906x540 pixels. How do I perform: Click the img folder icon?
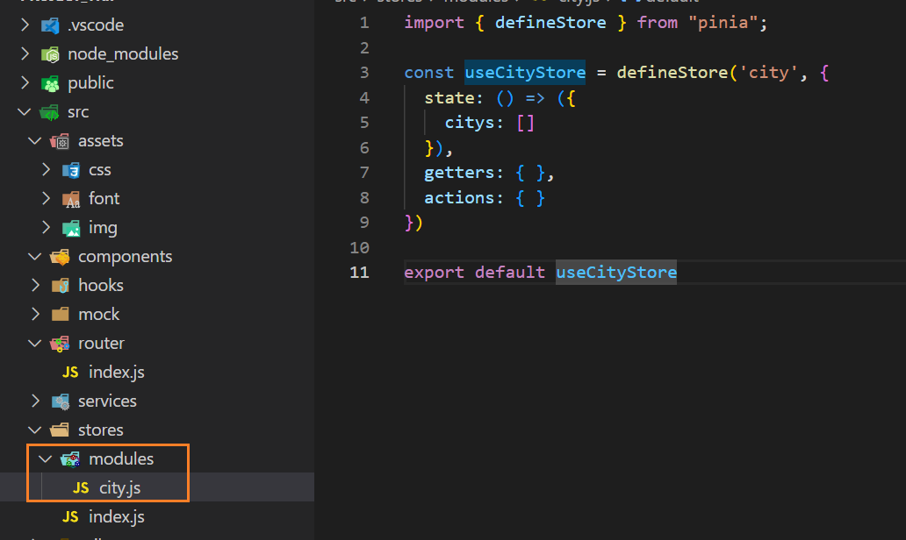pos(71,228)
